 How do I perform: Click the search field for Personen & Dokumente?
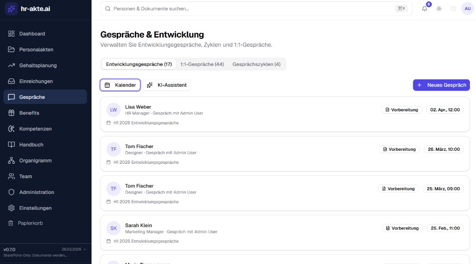coord(251,8)
